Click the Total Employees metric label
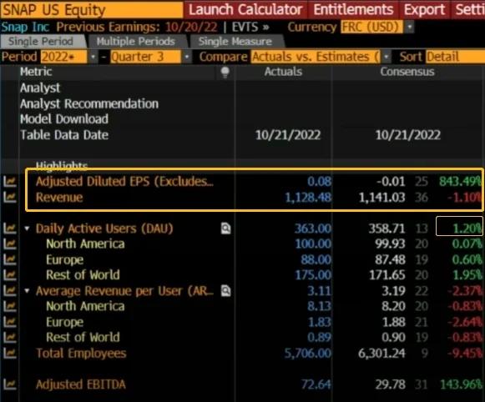This screenshot has height=402, width=485. [81, 353]
